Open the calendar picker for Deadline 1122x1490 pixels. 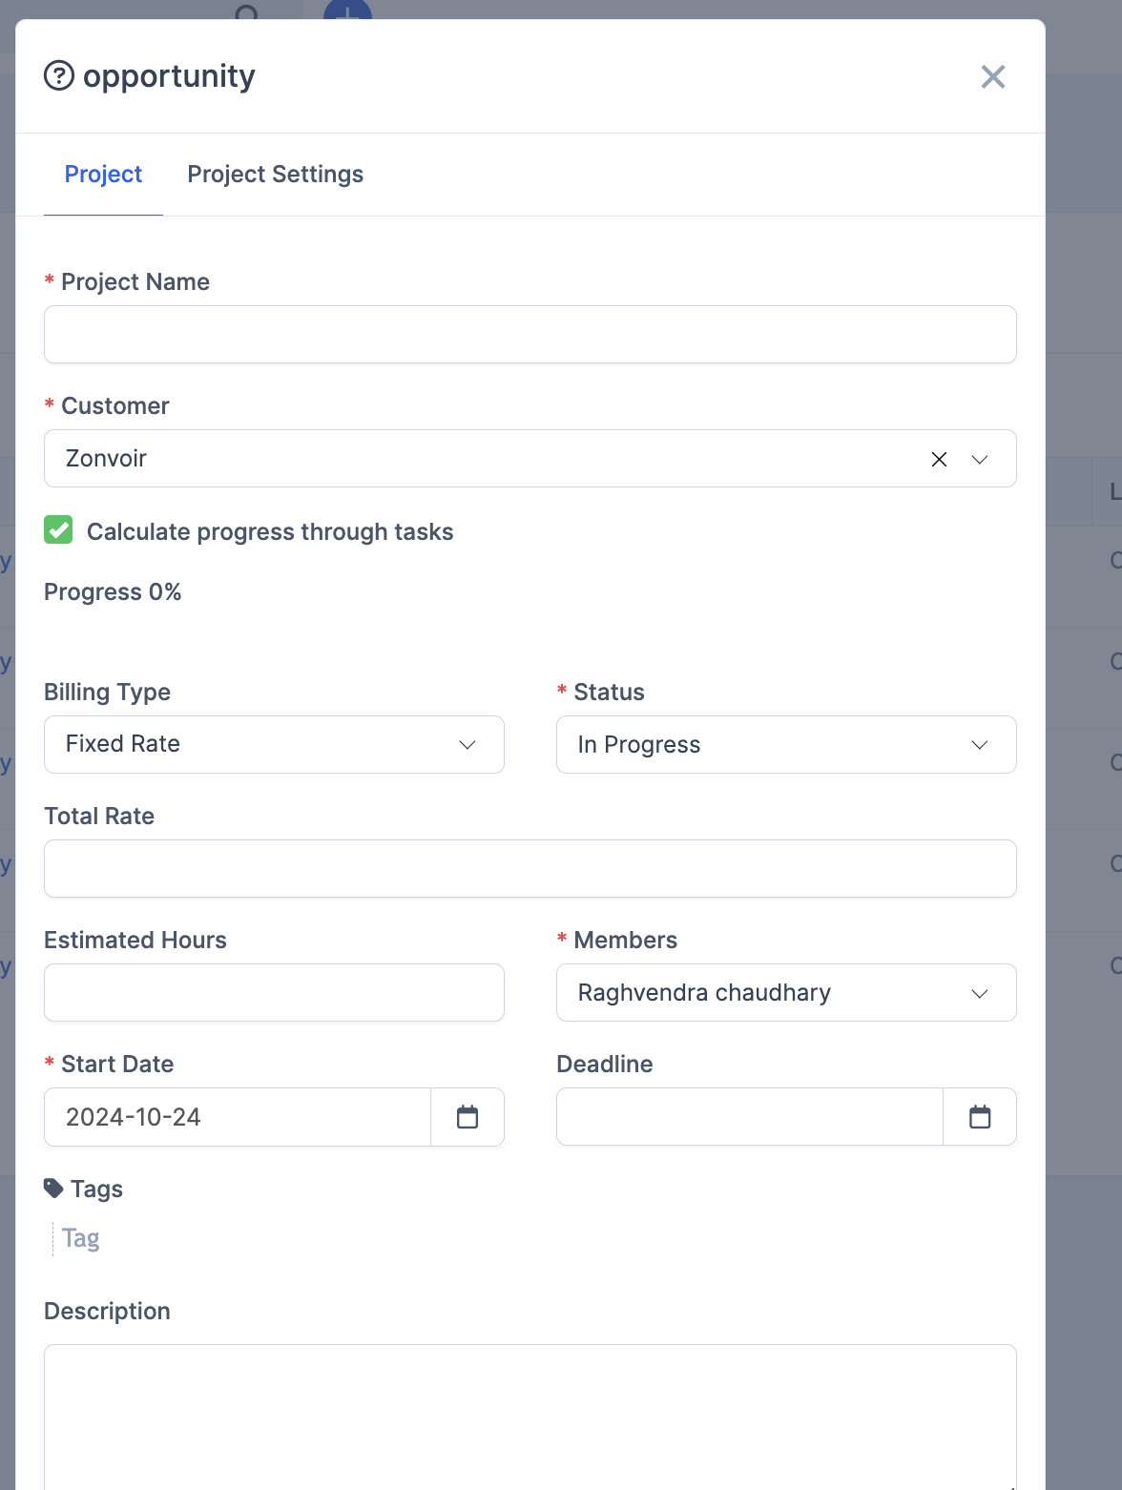tap(980, 1116)
